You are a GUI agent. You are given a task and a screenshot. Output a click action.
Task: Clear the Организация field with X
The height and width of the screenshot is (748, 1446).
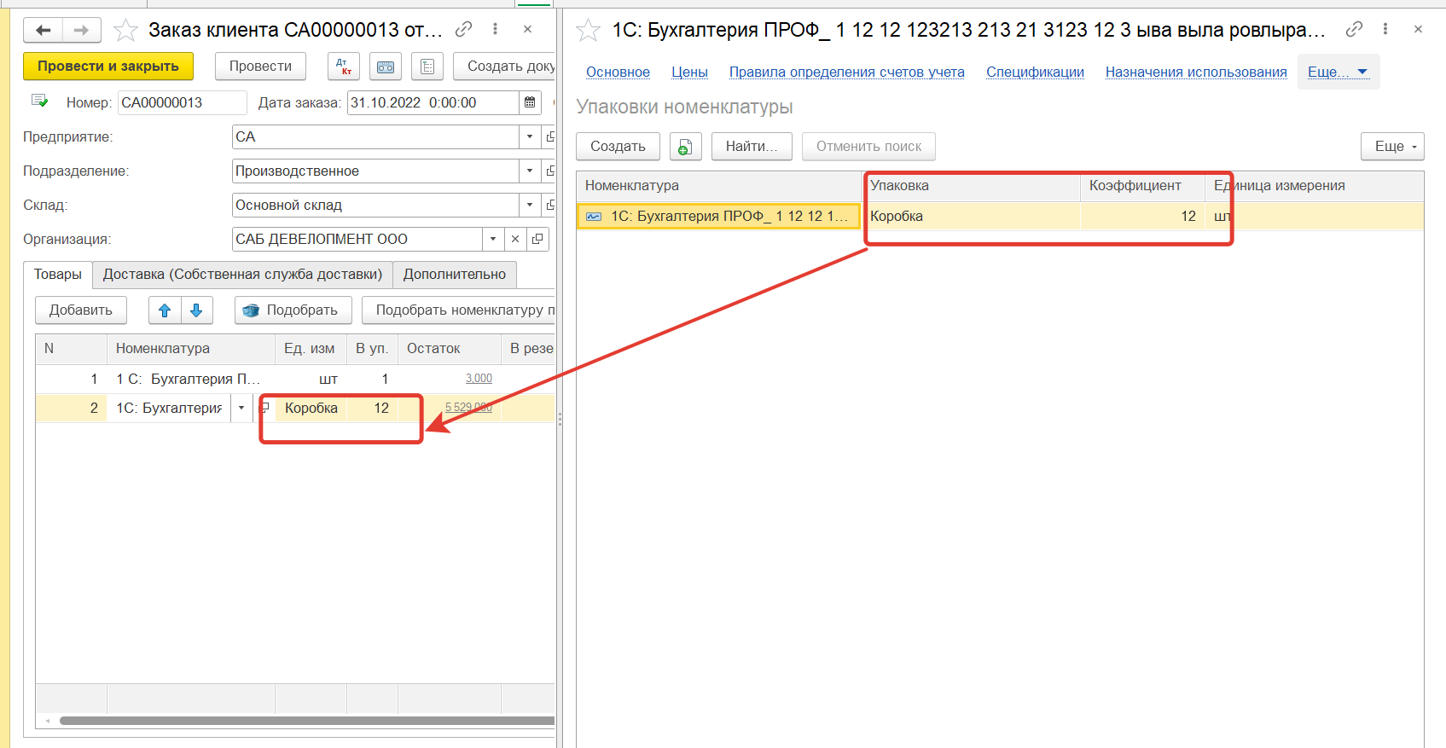515,239
